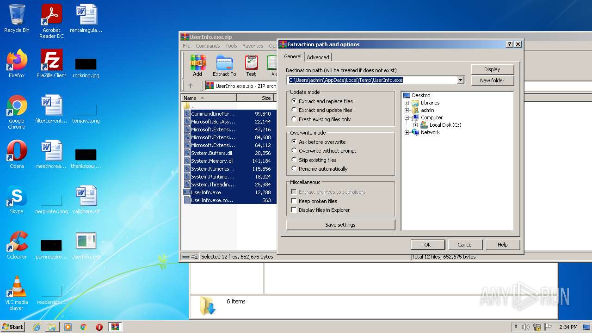
Task: Select the Firefox desktop shortcut
Action: pos(17,64)
